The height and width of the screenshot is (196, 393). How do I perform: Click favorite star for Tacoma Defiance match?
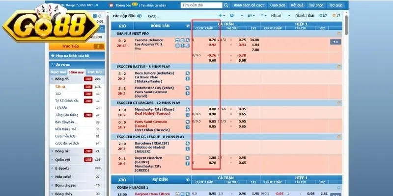click(188, 40)
